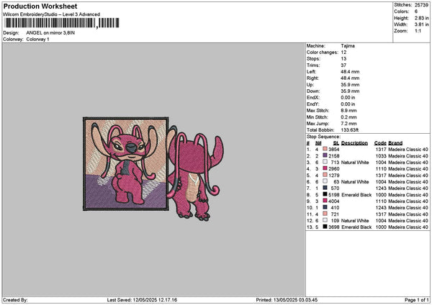
Task: Select the Stops value 13
Action: pos(343,59)
